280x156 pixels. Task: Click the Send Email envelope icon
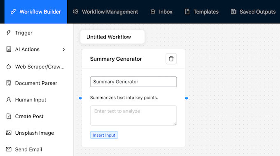click(9, 149)
